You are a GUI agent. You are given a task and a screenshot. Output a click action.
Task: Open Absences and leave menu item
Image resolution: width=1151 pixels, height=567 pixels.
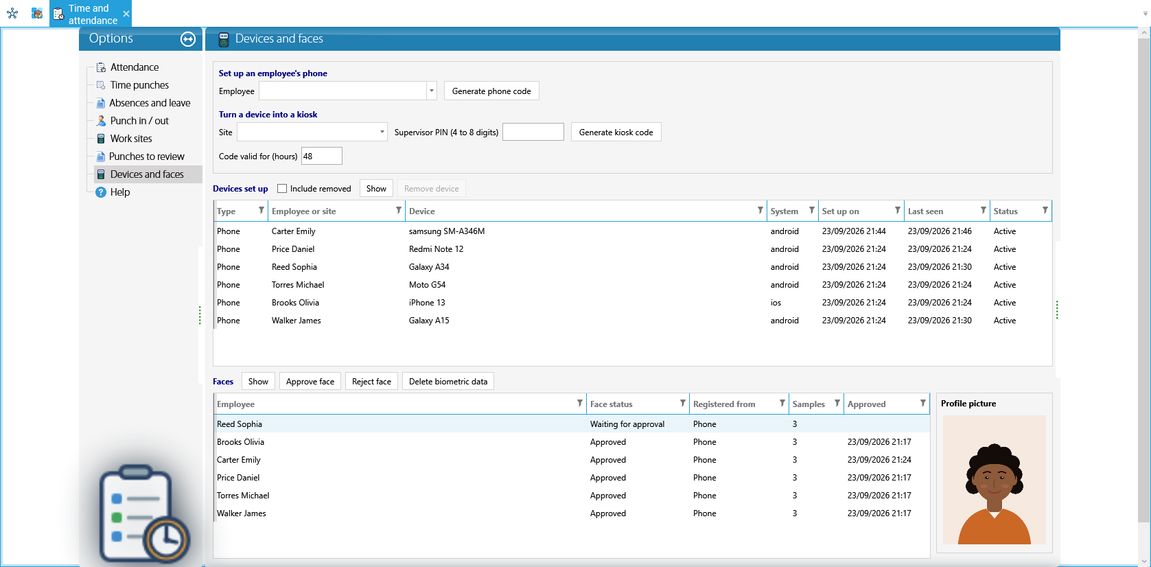coord(150,103)
